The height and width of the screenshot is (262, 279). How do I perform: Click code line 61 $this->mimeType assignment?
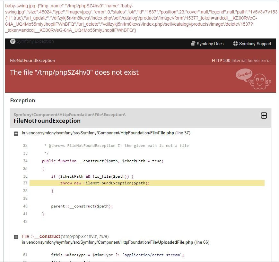[x=118, y=255]
